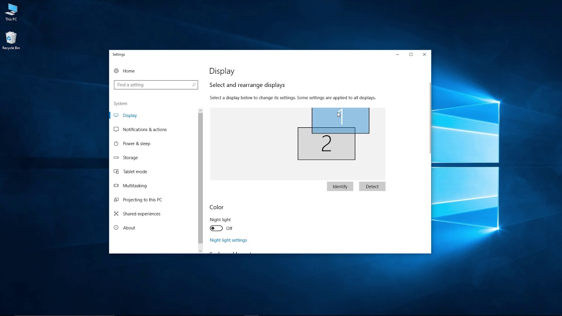Toggle the Night light switch

(216, 228)
